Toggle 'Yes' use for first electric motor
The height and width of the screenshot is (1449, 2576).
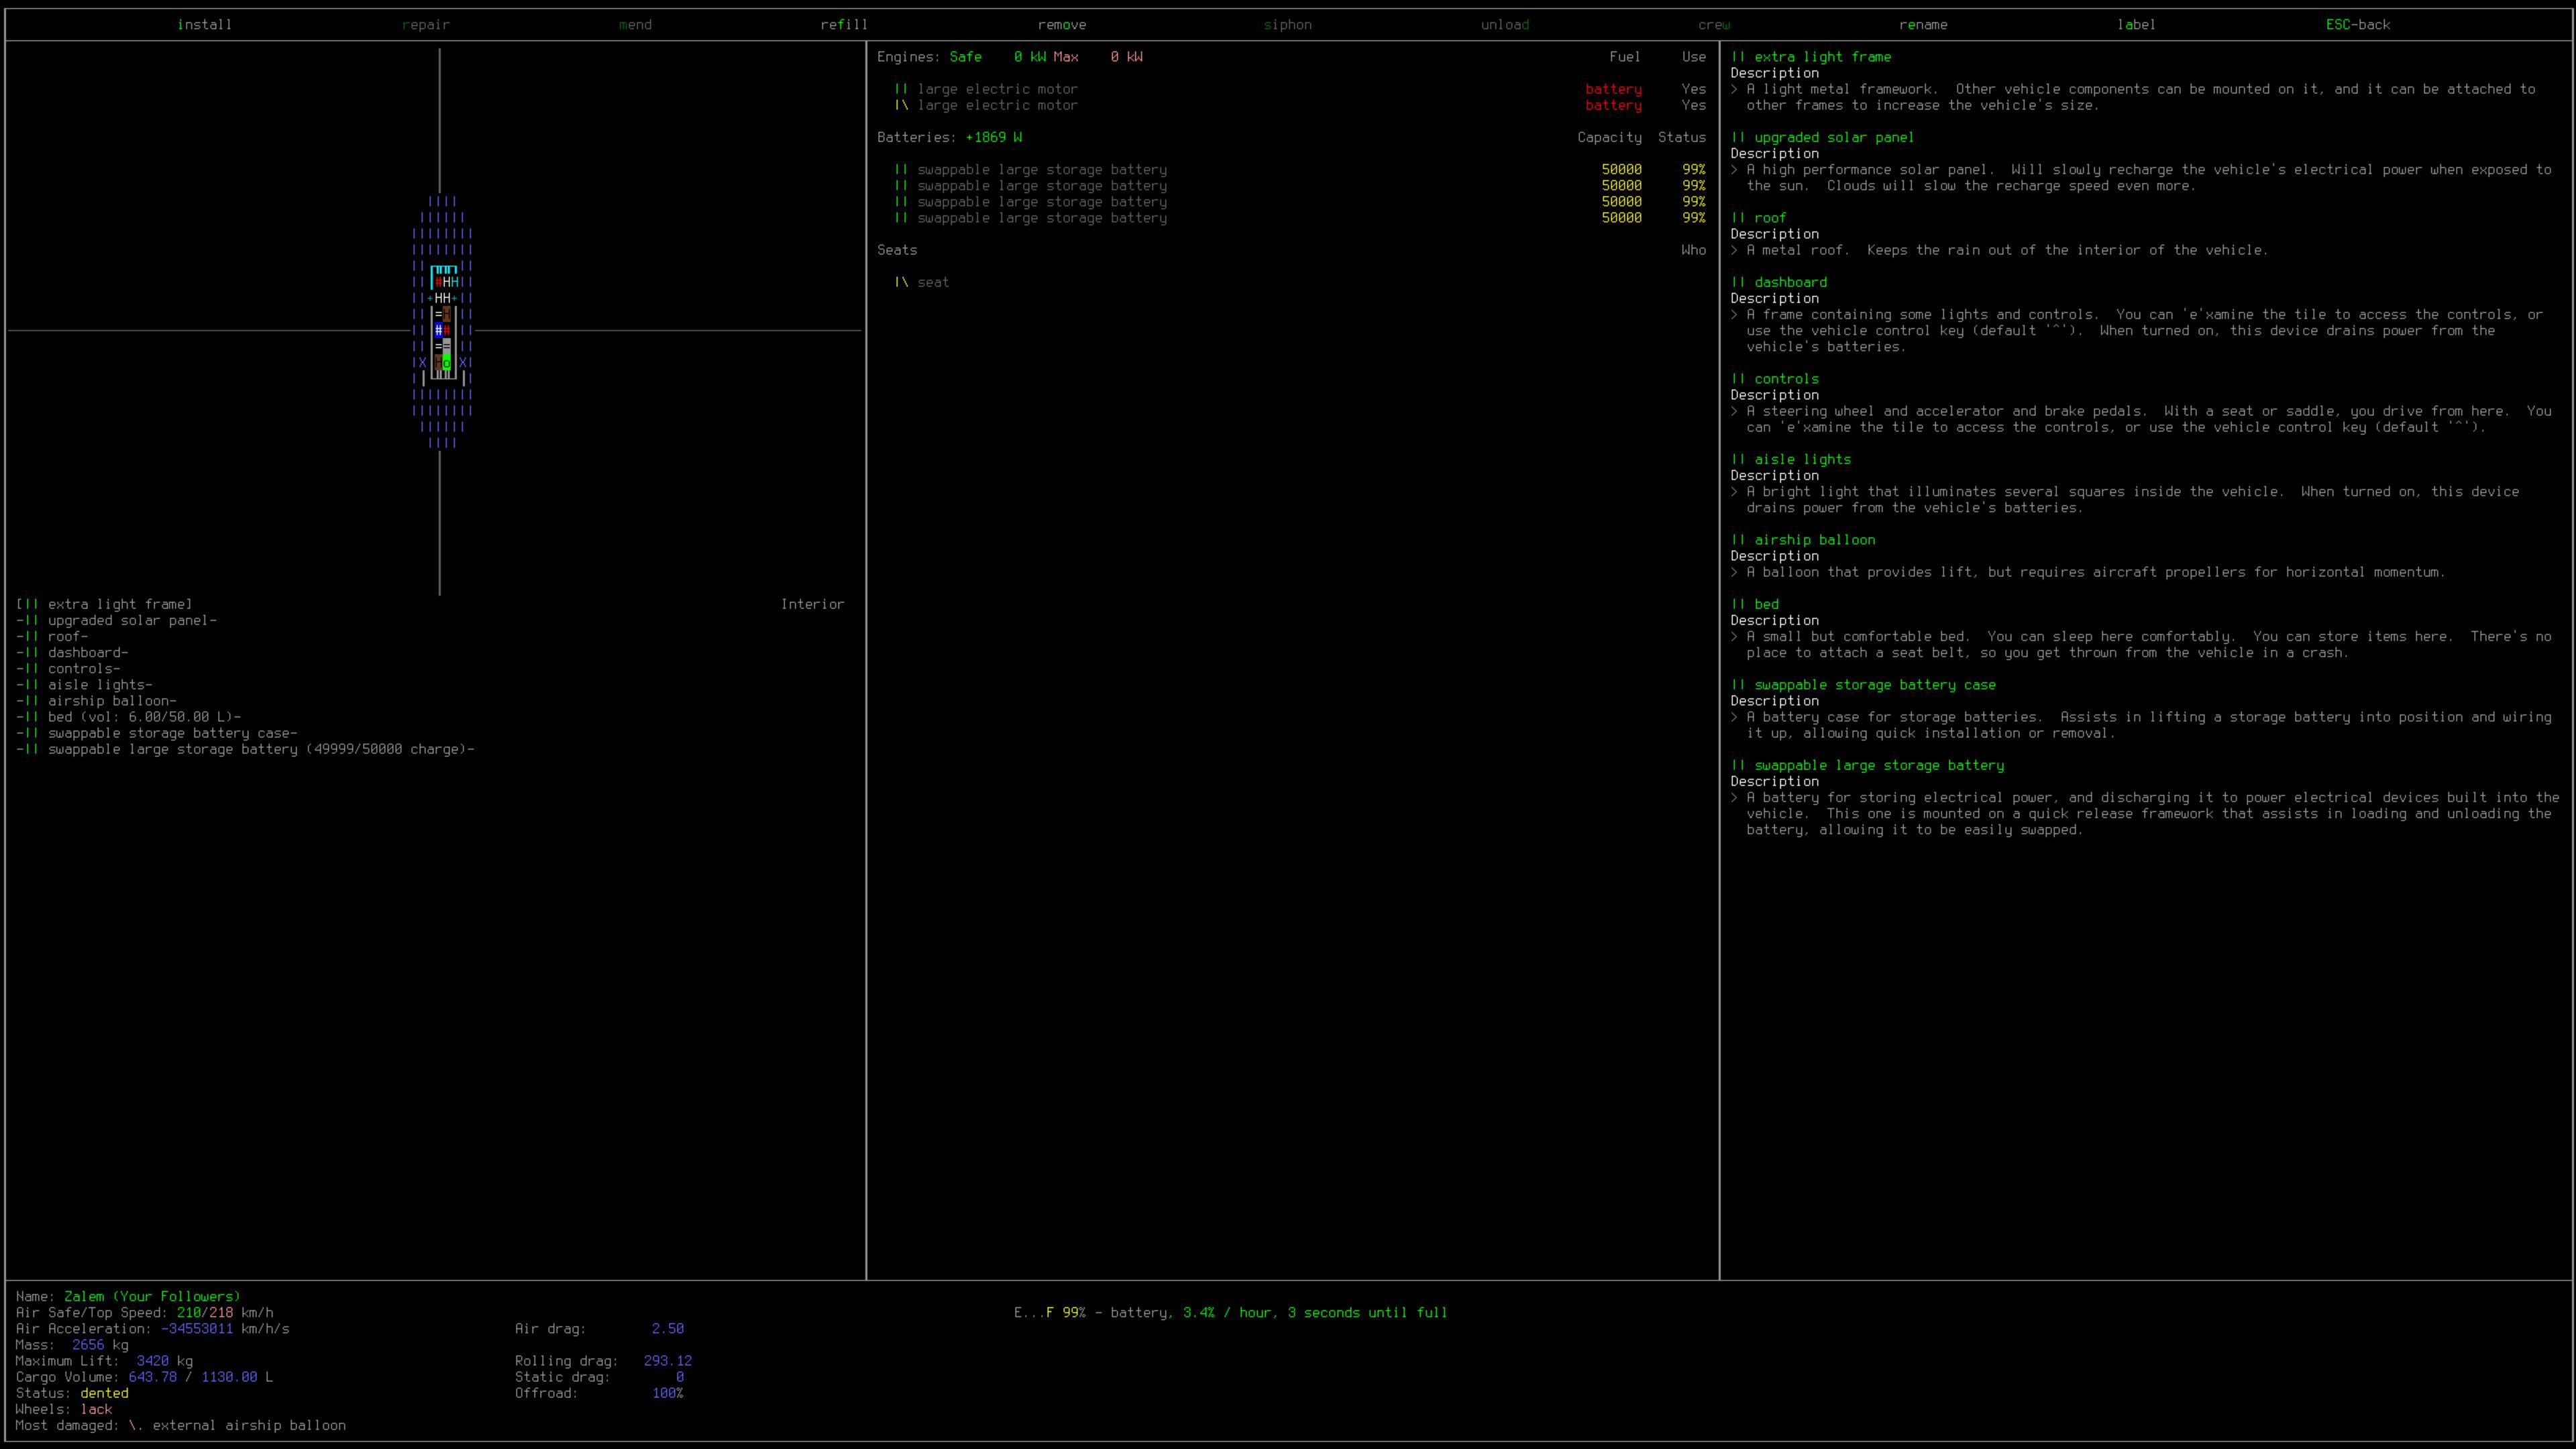click(x=1693, y=89)
